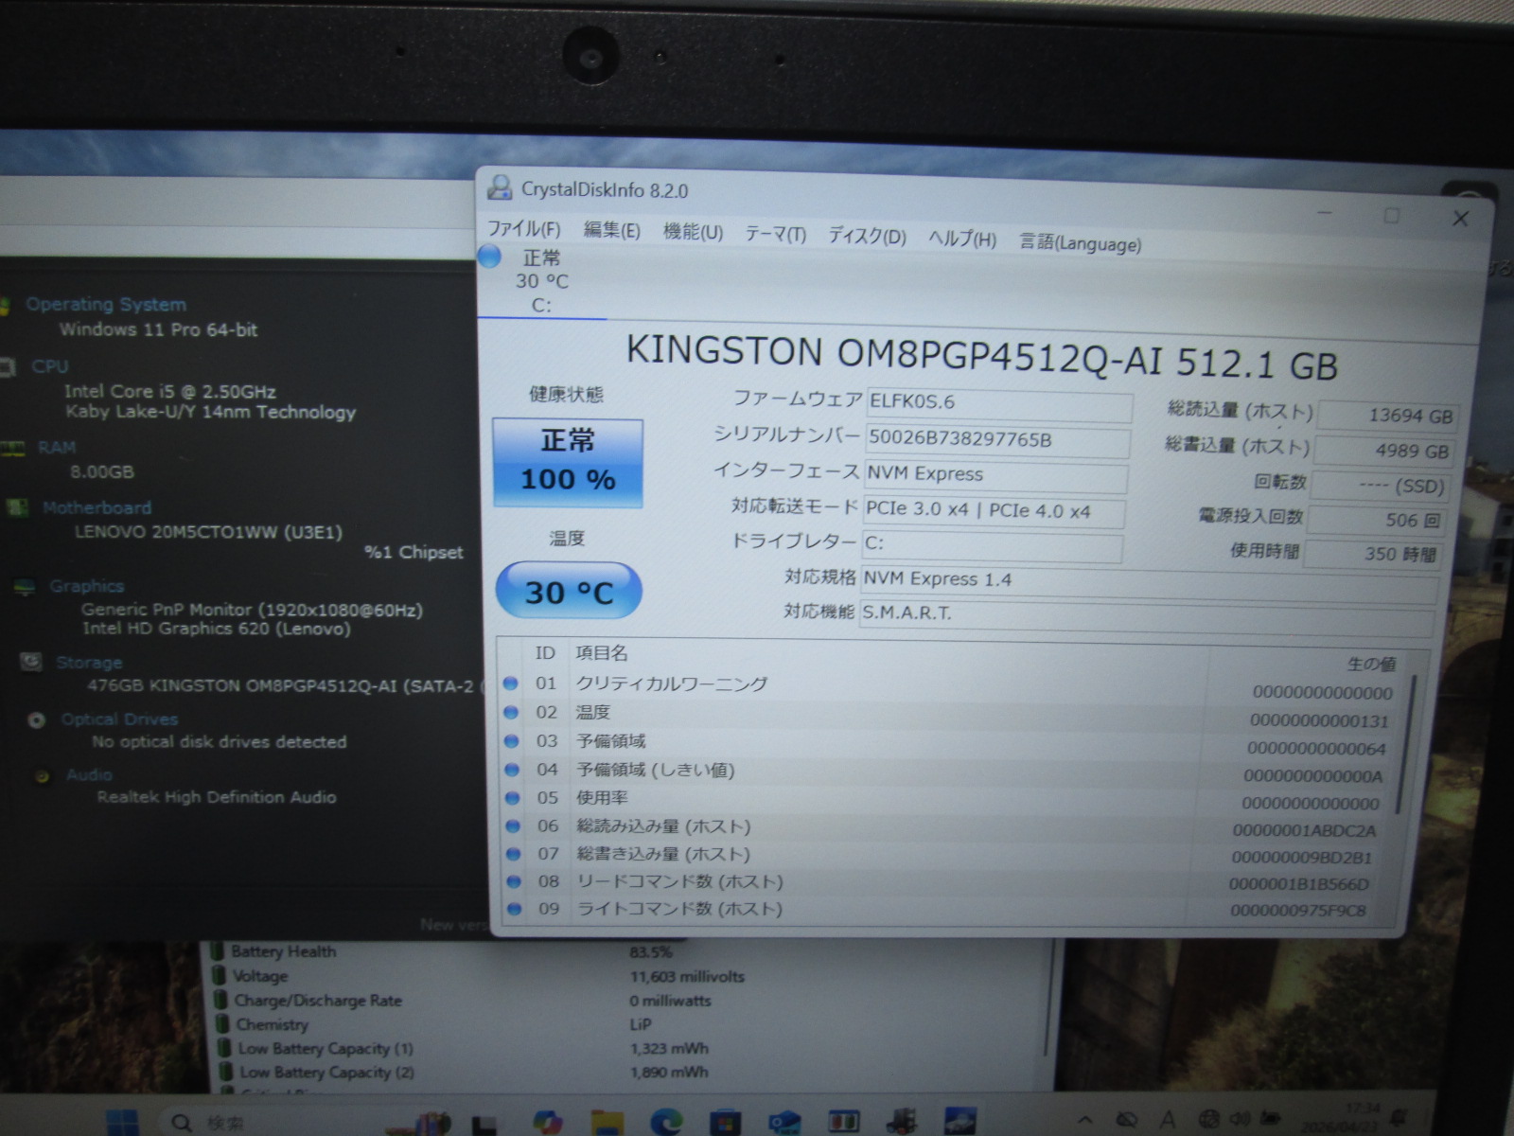1514x1136 pixels.
Task: Expand the system tray hidden icons chevron
Action: click(x=1085, y=1121)
